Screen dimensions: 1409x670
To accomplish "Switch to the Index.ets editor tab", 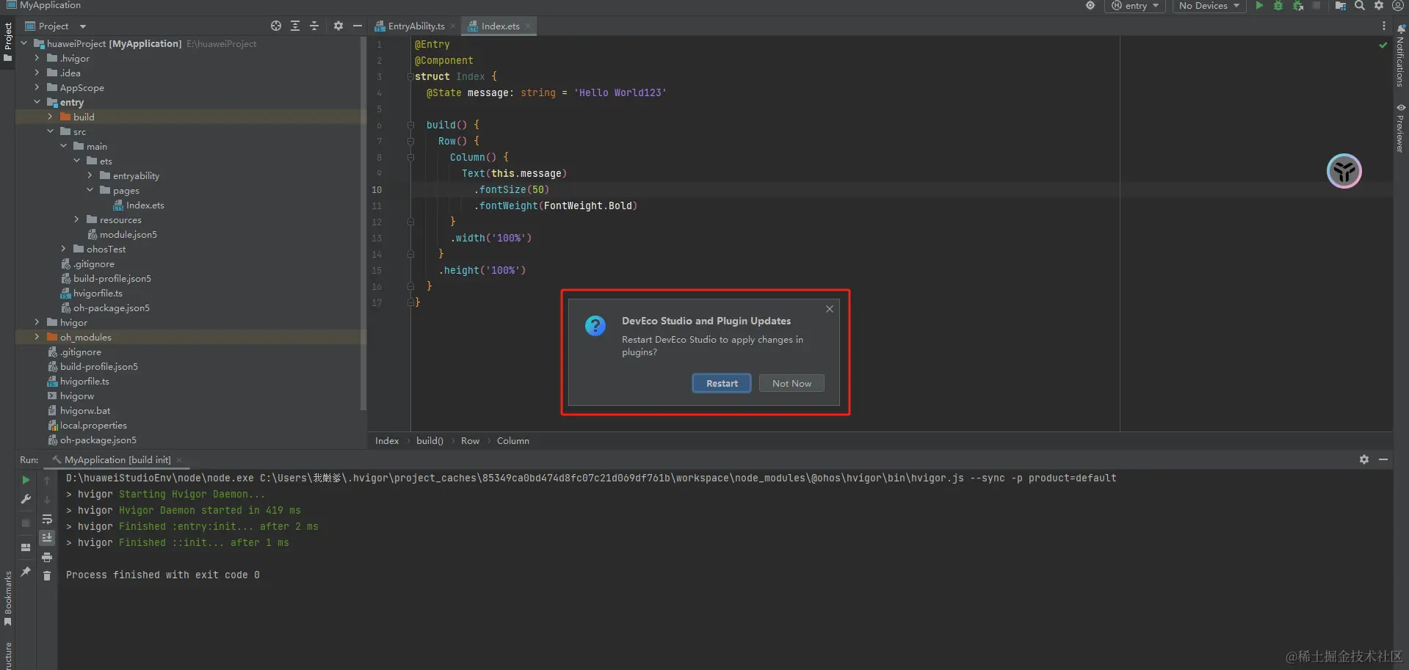I will point(499,26).
